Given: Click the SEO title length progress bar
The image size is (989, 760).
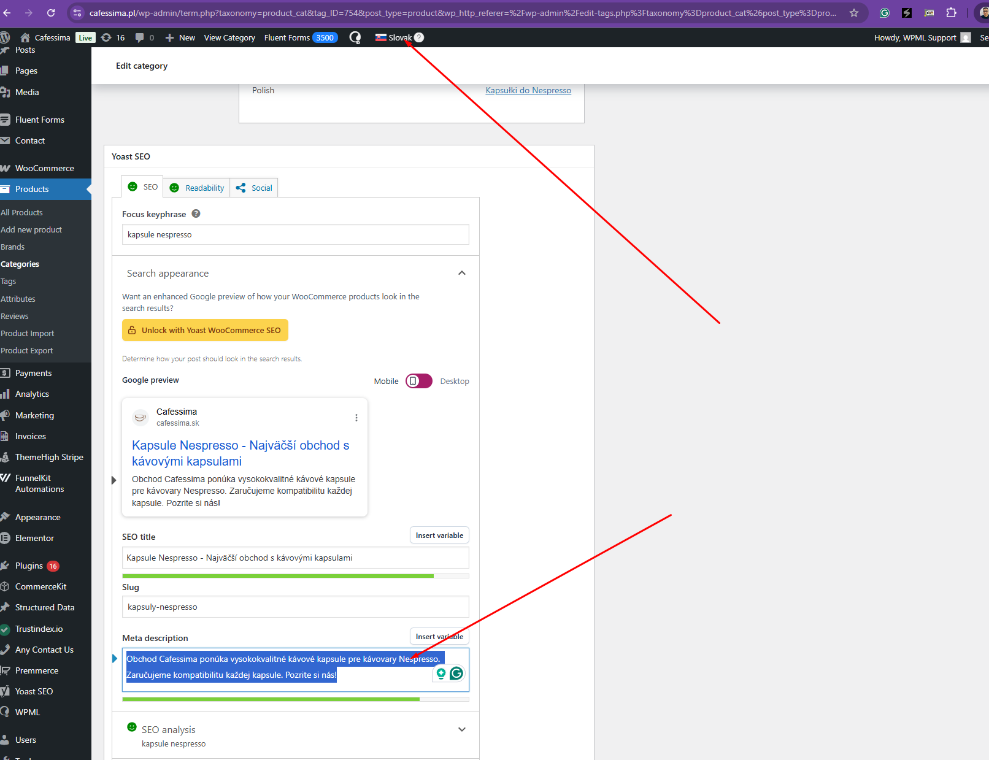Looking at the screenshot, I should click(295, 576).
